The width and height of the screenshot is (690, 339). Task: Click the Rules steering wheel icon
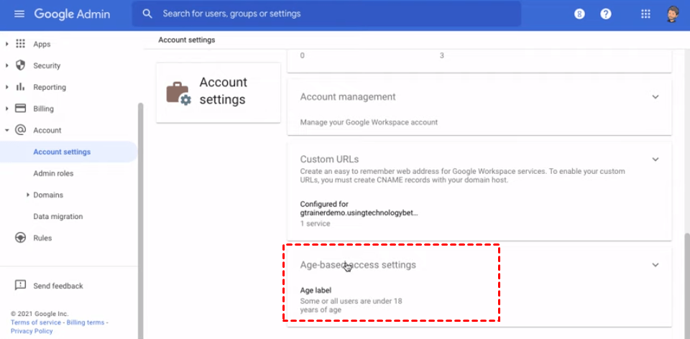click(x=20, y=238)
